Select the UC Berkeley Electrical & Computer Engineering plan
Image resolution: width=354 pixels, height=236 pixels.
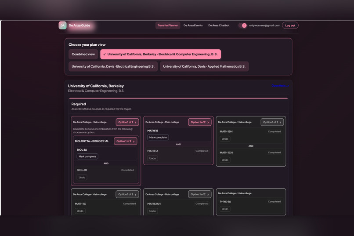pos(160,54)
